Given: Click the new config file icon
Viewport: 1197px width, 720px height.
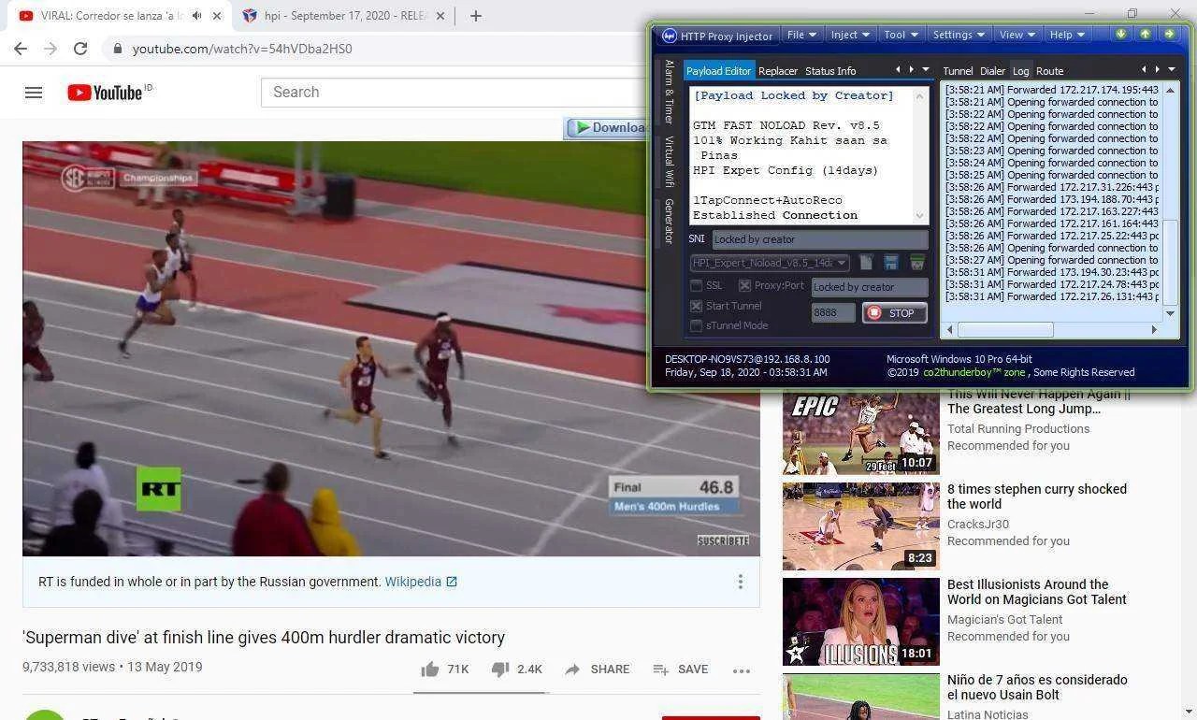Looking at the screenshot, I should pyautogui.click(x=866, y=263).
